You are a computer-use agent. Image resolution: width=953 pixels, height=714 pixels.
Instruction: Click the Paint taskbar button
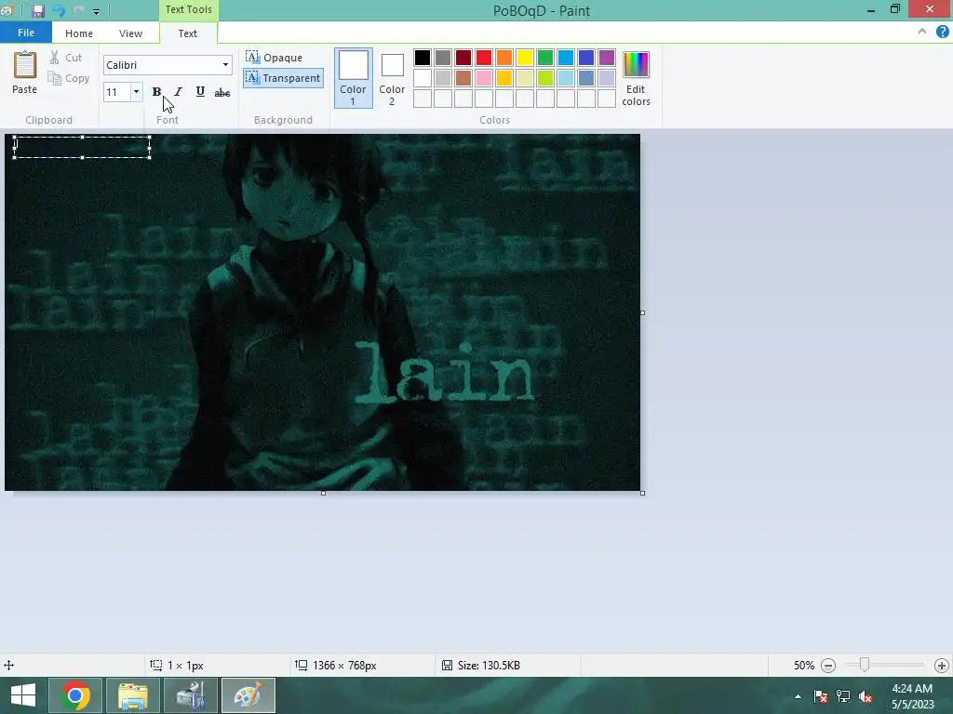248,695
